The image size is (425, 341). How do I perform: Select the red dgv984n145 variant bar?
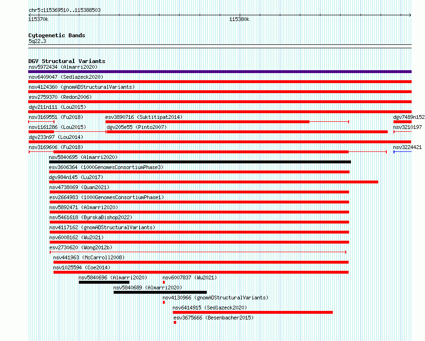point(213,182)
